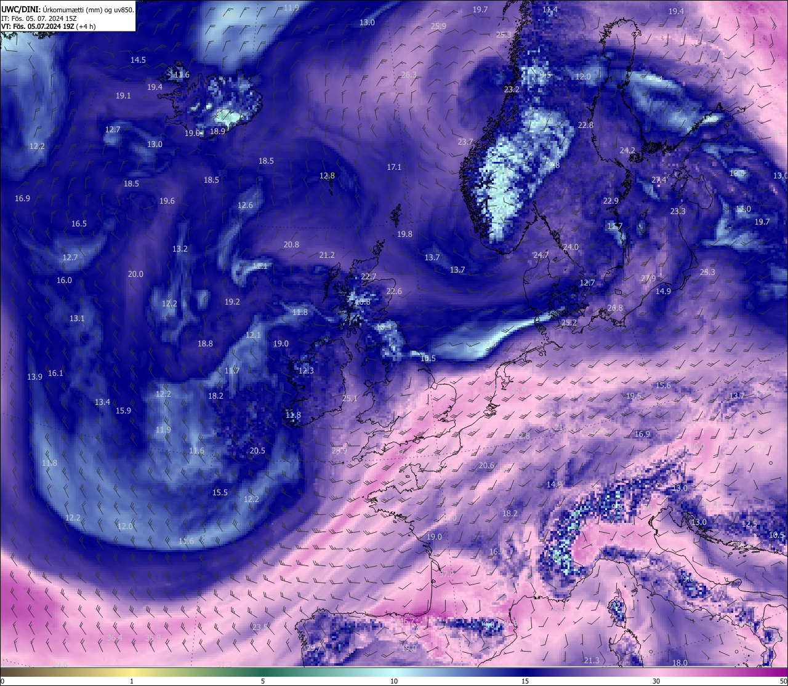Click the map value '15.9'
This screenshot has height=686, width=788.
coord(123,411)
